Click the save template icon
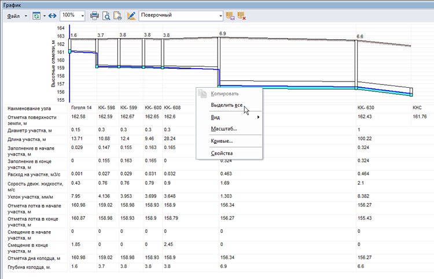Image resolution: width=434 pixels, height=279 pixels. pyautogui.click(x=230, y=16)
